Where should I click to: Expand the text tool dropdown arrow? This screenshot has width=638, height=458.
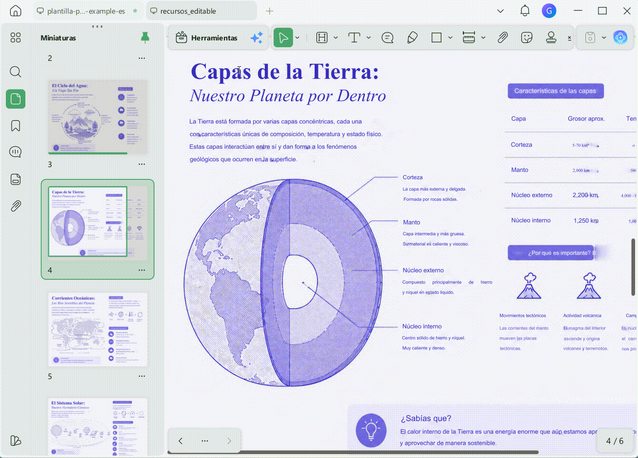pos(369,38)
